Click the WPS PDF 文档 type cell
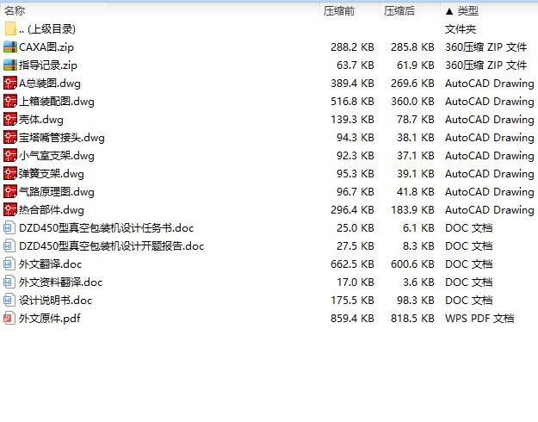538x422 pixels. coord(479,319)
